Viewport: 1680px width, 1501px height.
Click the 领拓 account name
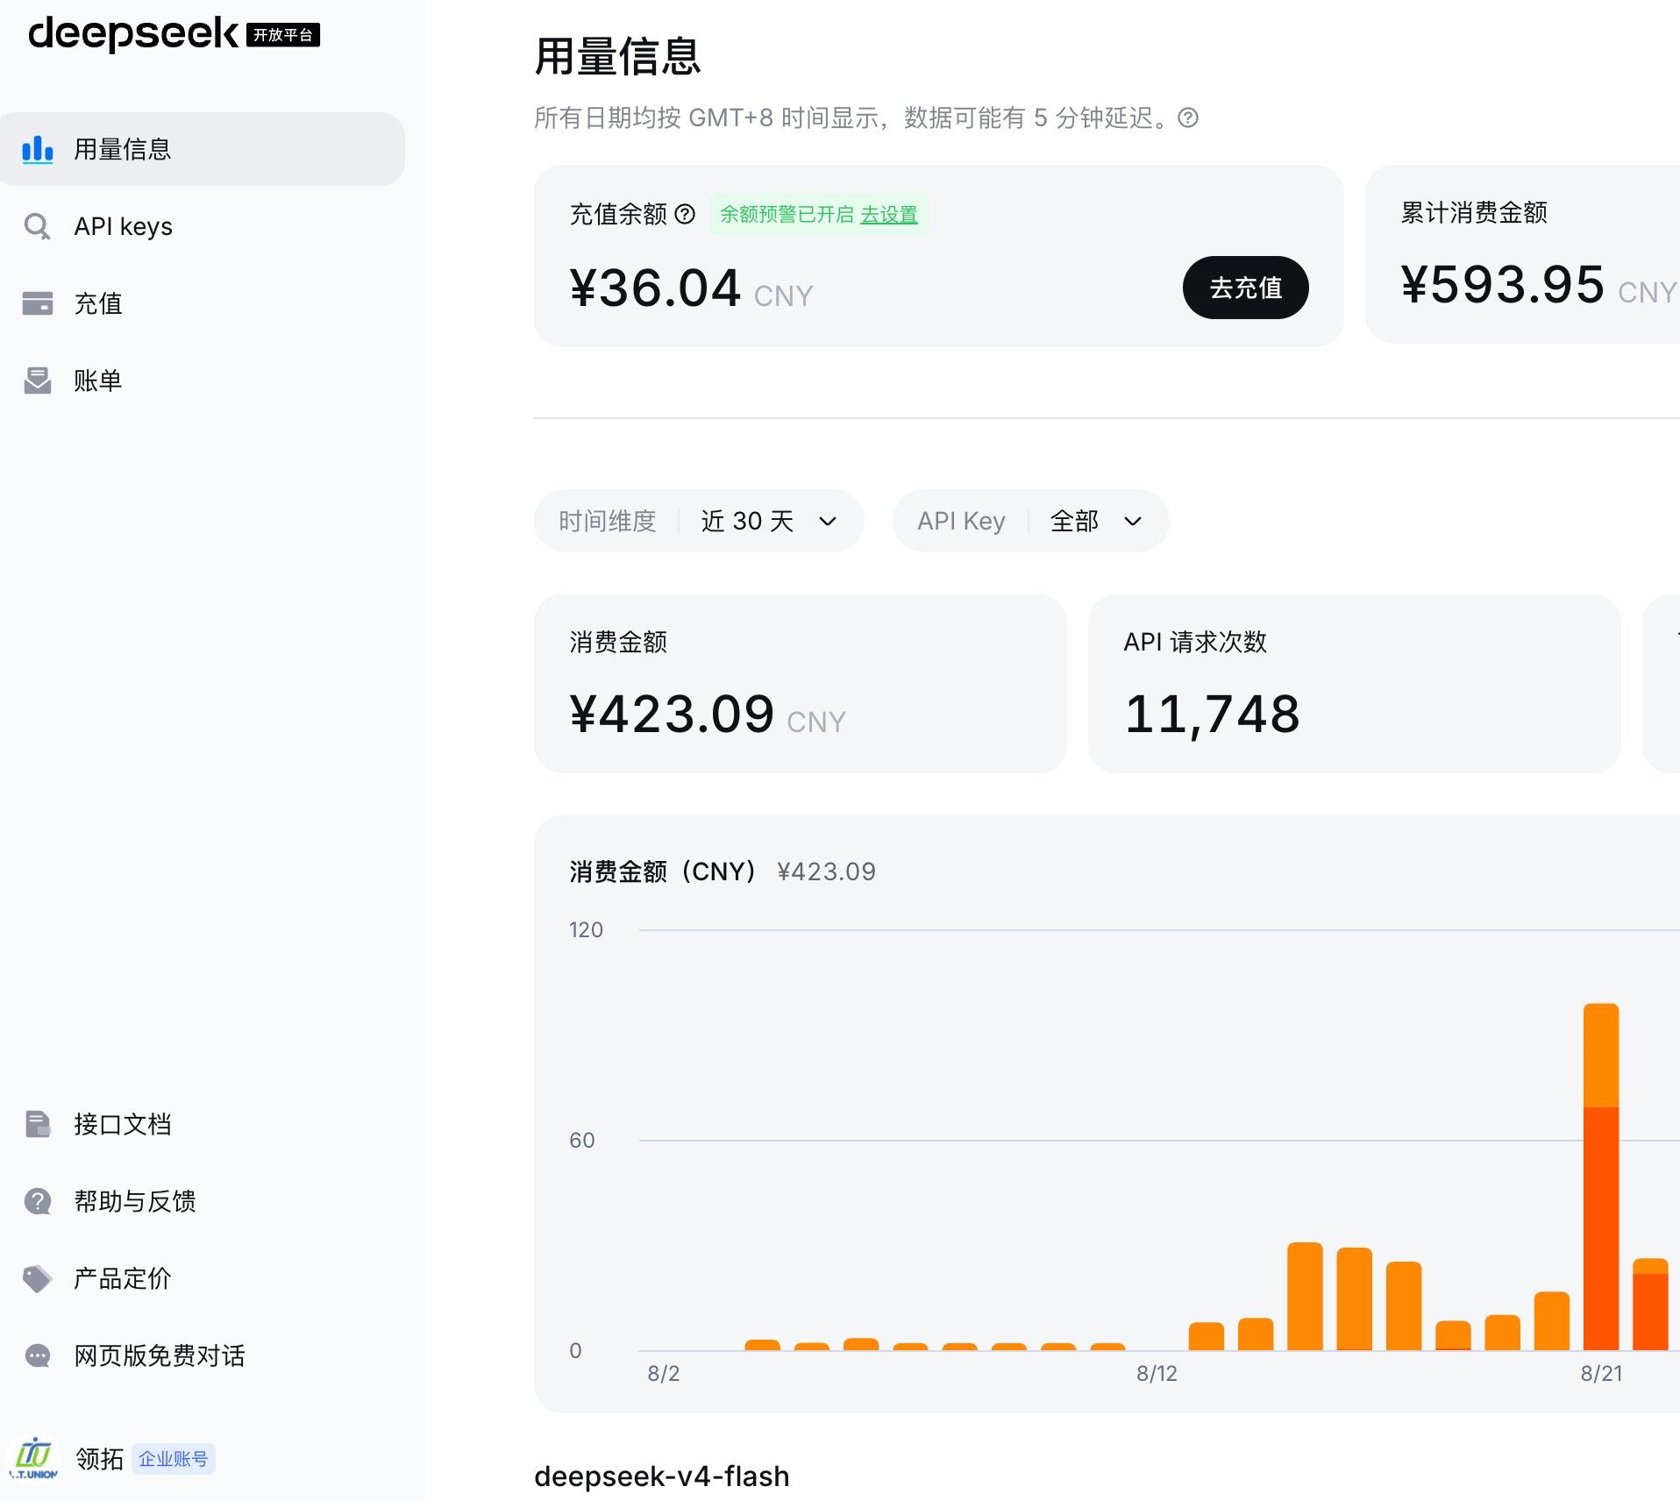(x=99, y=1459)
